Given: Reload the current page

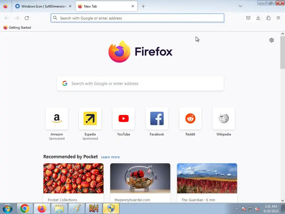Looking at the screenshot, I should pos(27,18).
